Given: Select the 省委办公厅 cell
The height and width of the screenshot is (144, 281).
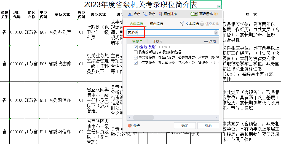Looking at the screenshot, I should 62,32.
